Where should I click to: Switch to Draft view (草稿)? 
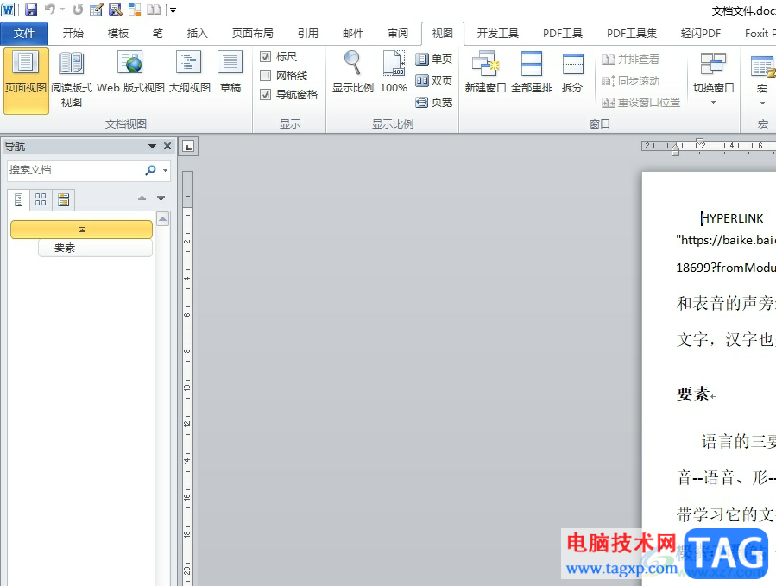coord(230,72)
